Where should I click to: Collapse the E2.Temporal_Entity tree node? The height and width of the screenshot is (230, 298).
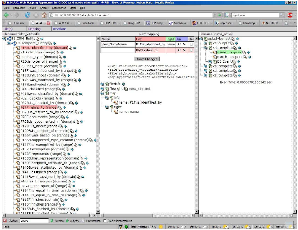[x=9, y=43]
